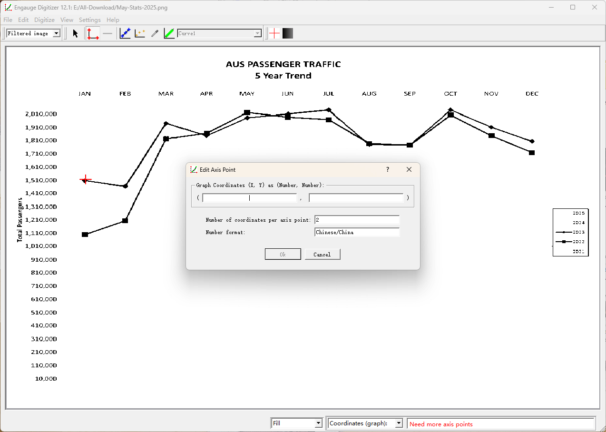
Task: Activate the Point Match tool
Action: [139, 33]
